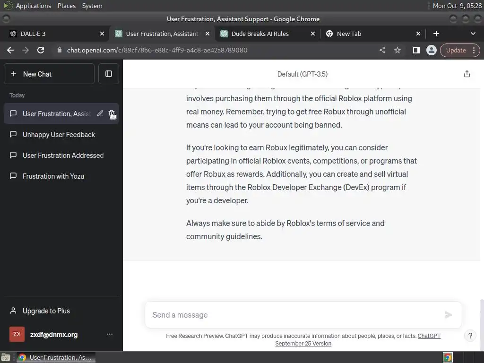Click the send message arrow icon
The width and height of the screenshot is (484, 363).
point(448,315)
